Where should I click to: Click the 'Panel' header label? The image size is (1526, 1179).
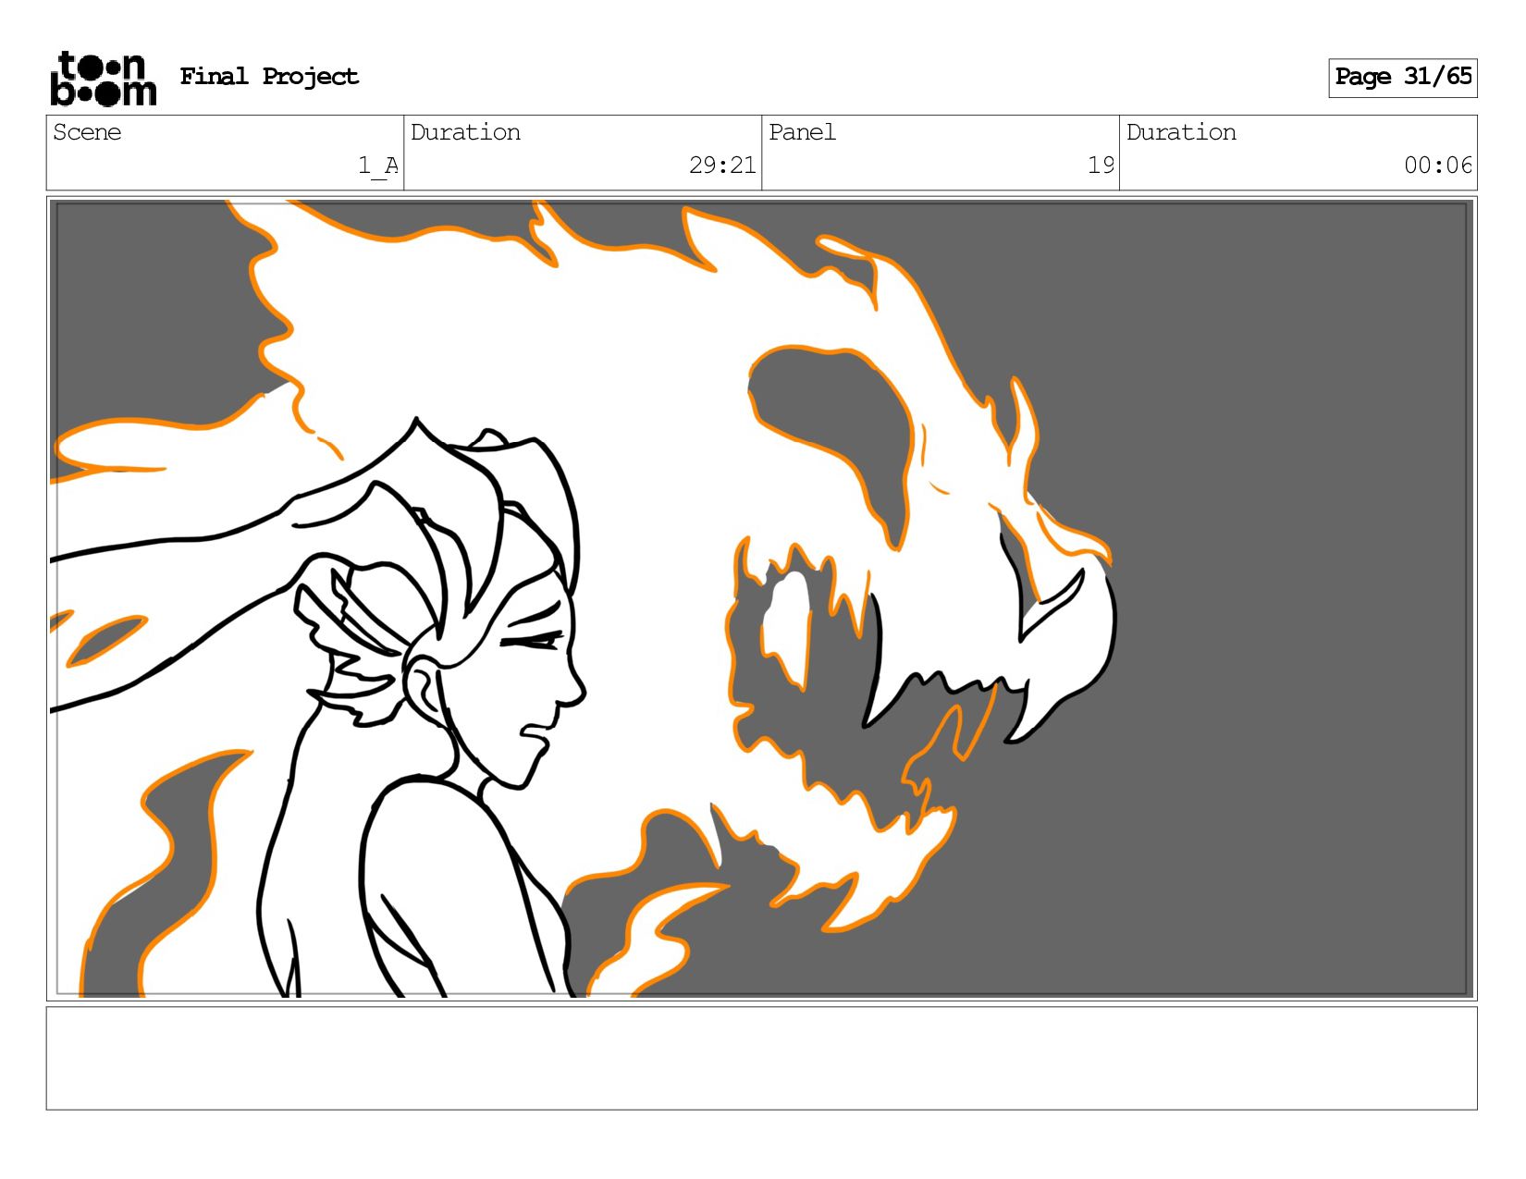[802, 132]
